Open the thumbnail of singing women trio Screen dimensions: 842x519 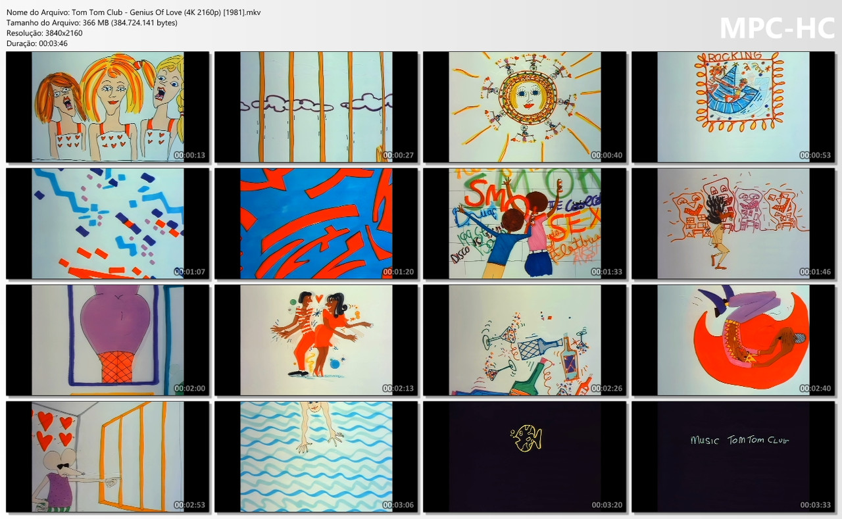click(107, 106)
